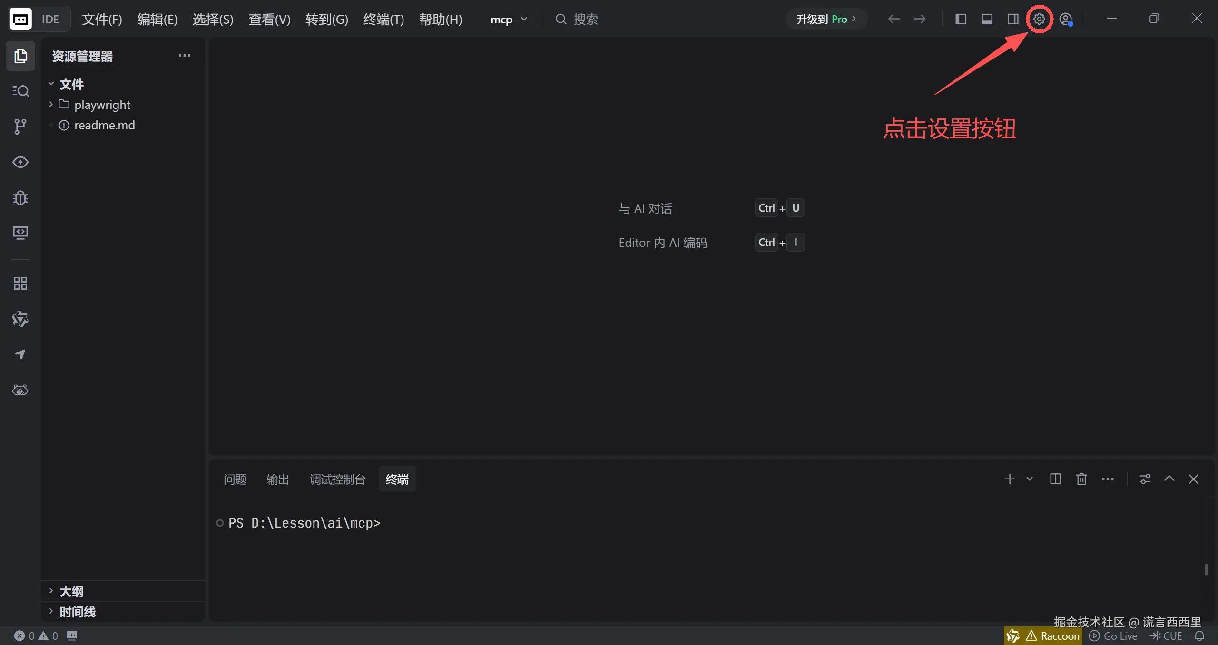This screenshot has height=645, width=1218.
Task: Open the Run and Debug sidebar icon
Action: point(20,197)
